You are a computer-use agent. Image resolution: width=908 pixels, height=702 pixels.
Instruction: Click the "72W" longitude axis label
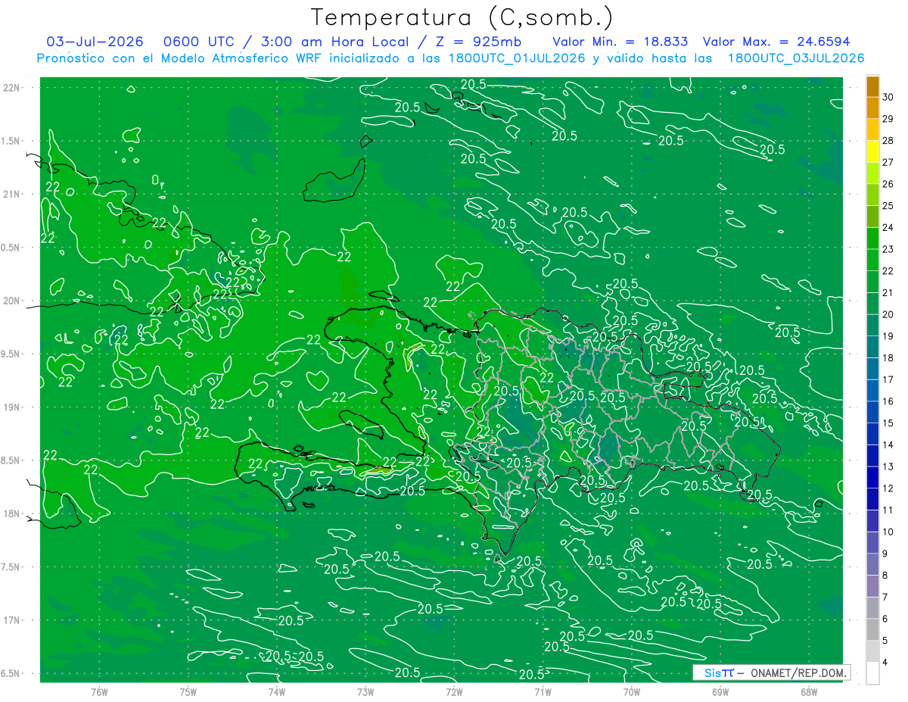point(454,691)
